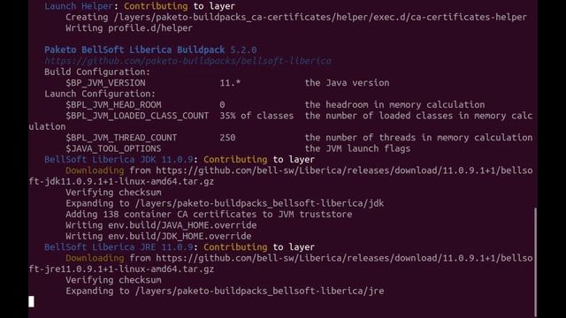The height and width of the screenshot is (318, 566).
Task: Click the 'Launch Configuration:' label
Action: (100, 94)
